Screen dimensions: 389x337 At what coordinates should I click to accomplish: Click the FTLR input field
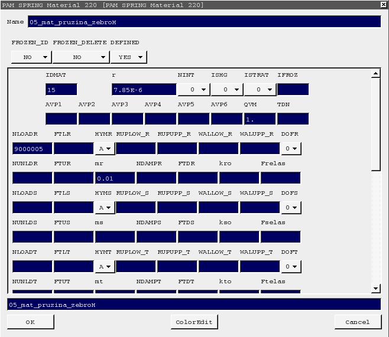[x=74, y=149]
